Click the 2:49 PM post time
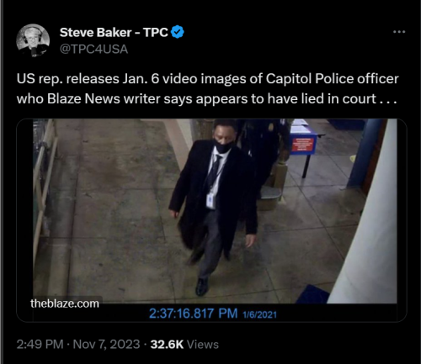The height and width of the screenshot is (364, 421). [x=40, y=345]
